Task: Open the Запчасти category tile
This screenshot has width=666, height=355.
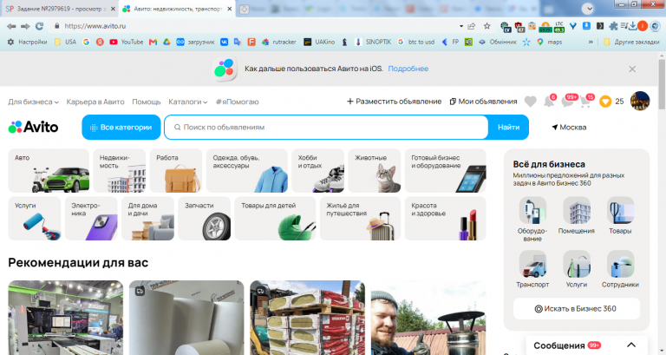Action: pos(205,218)
